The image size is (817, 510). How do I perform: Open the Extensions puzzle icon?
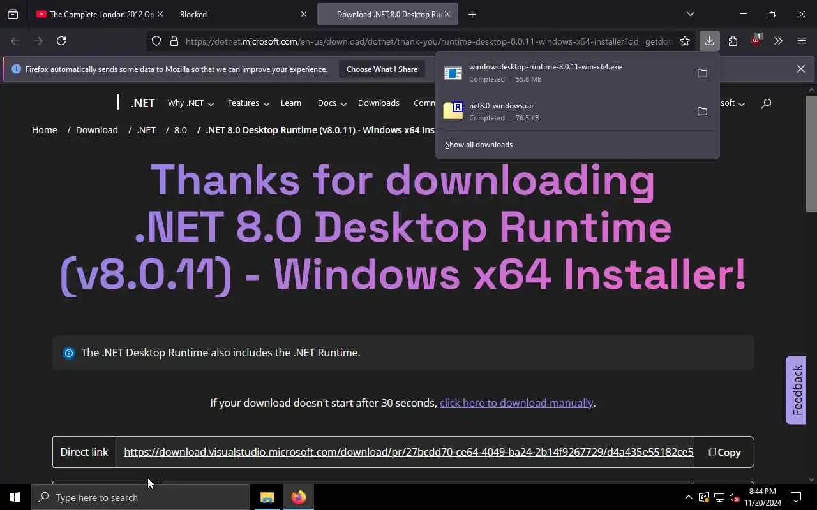tap(733, 41)
